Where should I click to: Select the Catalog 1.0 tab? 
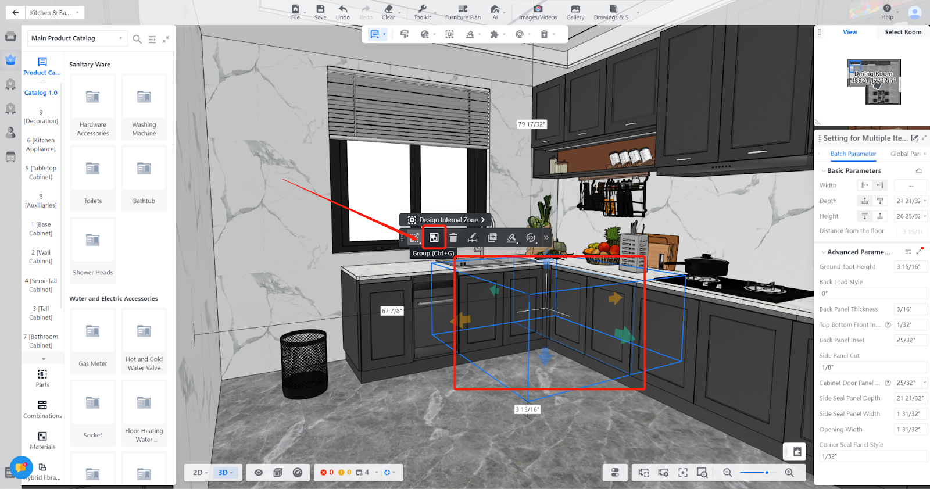click(41, 93)
